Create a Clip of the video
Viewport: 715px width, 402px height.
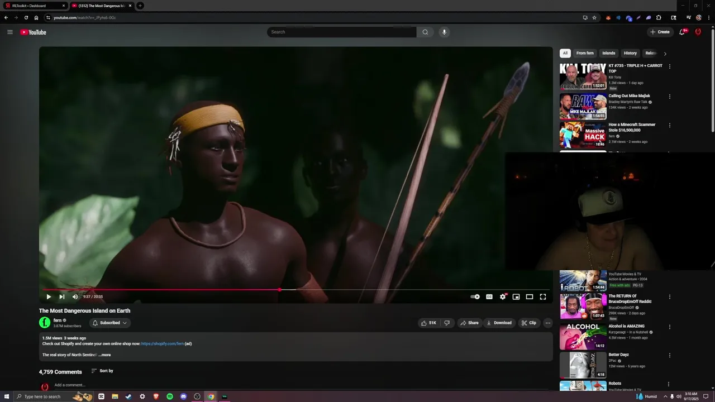coord(529,323)
